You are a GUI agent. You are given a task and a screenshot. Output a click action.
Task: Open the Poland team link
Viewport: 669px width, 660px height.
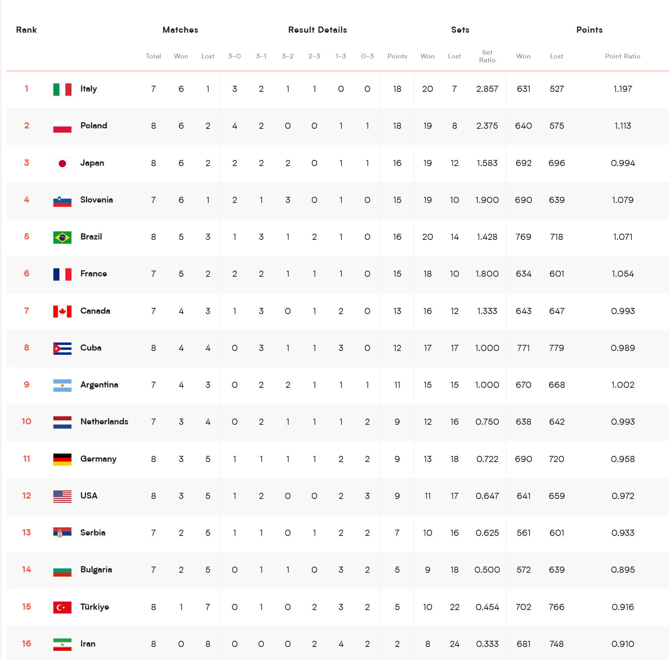tap(94, 126)
